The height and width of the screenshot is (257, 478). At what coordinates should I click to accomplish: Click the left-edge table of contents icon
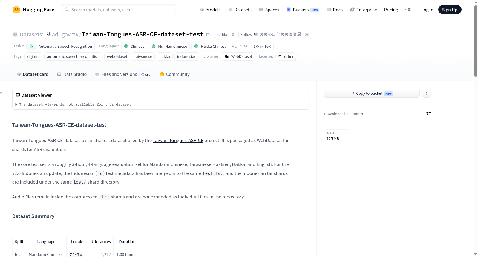1,93
